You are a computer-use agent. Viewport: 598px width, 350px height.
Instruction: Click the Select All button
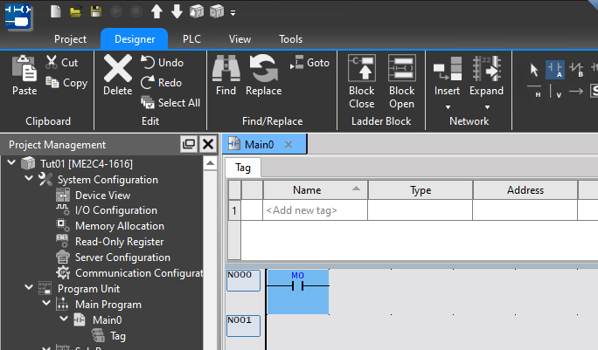(170, 103)
